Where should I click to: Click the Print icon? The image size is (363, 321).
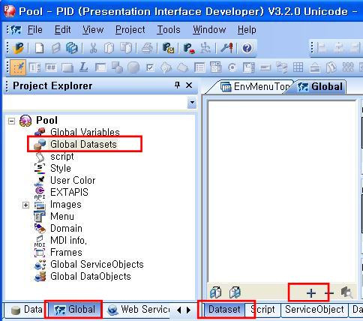147,48
